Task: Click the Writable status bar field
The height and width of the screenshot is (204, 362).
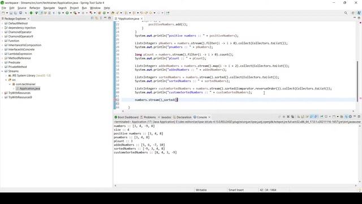Action: (x=201, y=190)
